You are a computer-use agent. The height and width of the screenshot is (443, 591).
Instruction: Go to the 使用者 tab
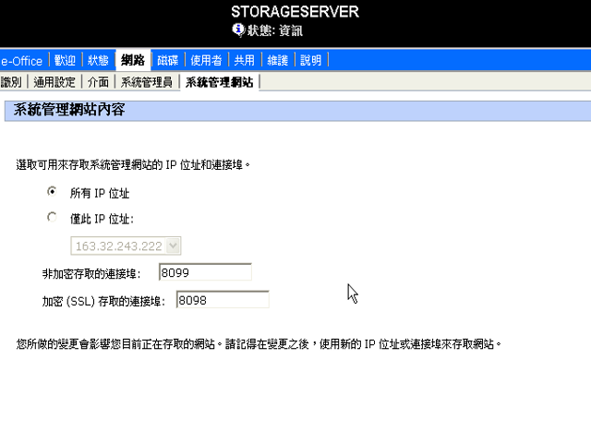(206, 60)
